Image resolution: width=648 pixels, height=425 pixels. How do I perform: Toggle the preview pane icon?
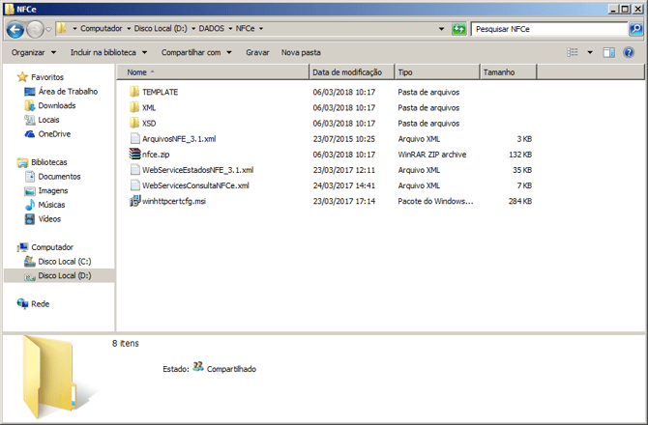[608, 52]
